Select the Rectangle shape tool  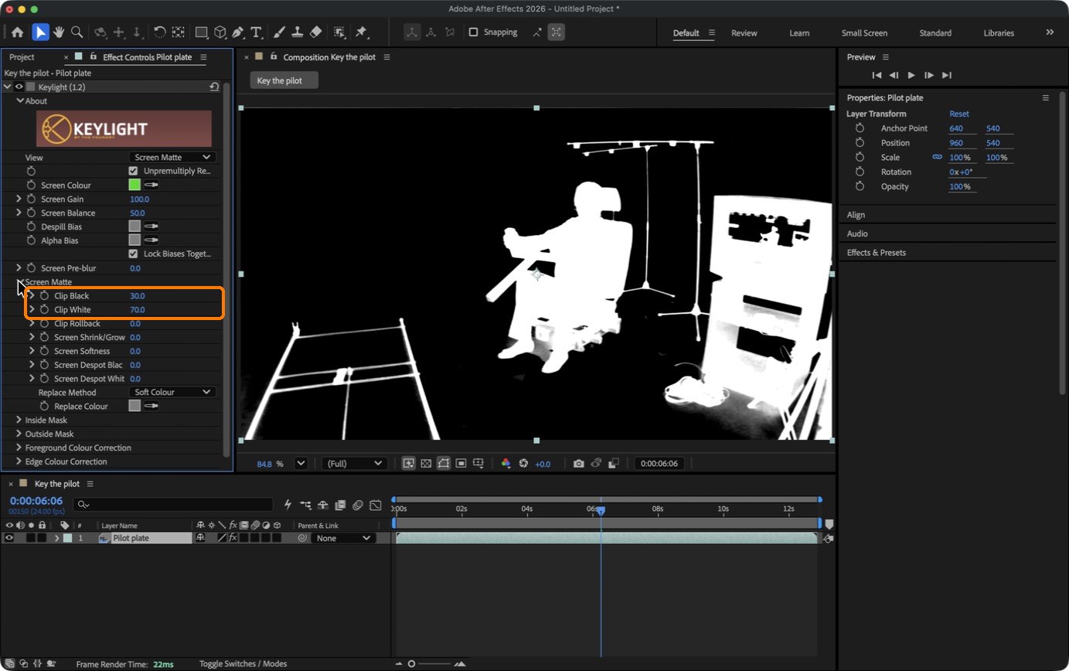202,32
